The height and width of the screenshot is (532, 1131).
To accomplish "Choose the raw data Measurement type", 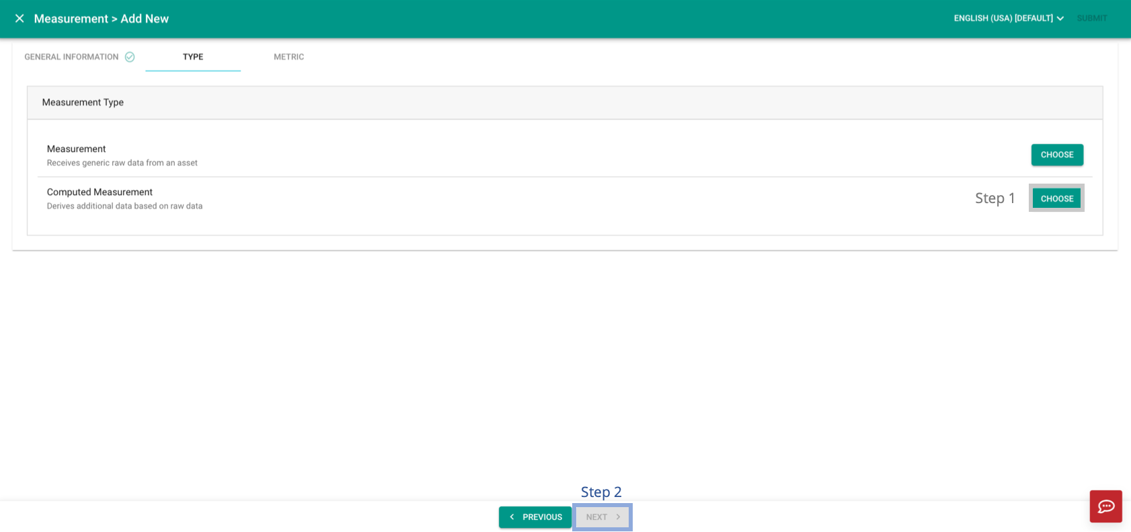I will 1057,155.
